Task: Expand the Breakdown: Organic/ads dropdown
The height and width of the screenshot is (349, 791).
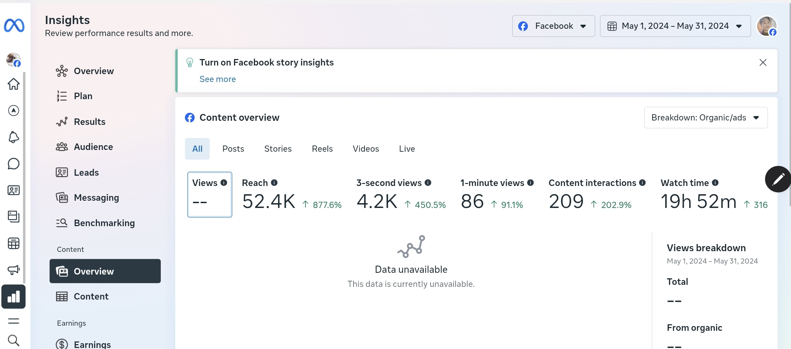Action: [705, 118]
